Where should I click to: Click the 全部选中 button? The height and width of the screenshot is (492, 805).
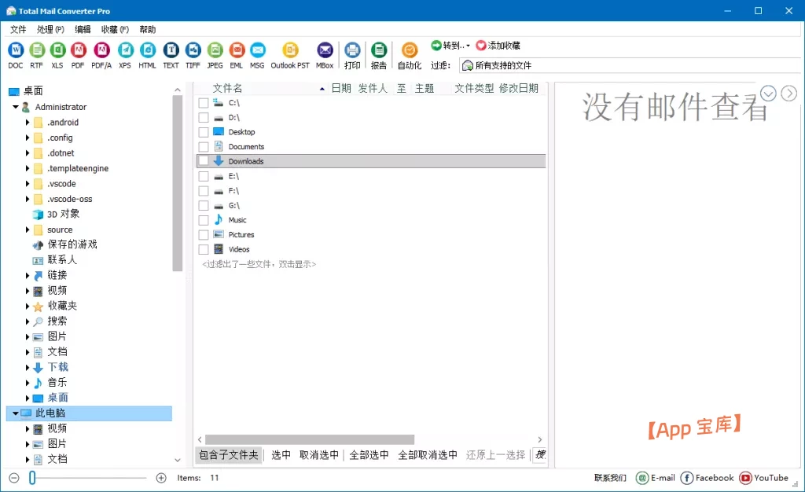(x=369, y=455)
